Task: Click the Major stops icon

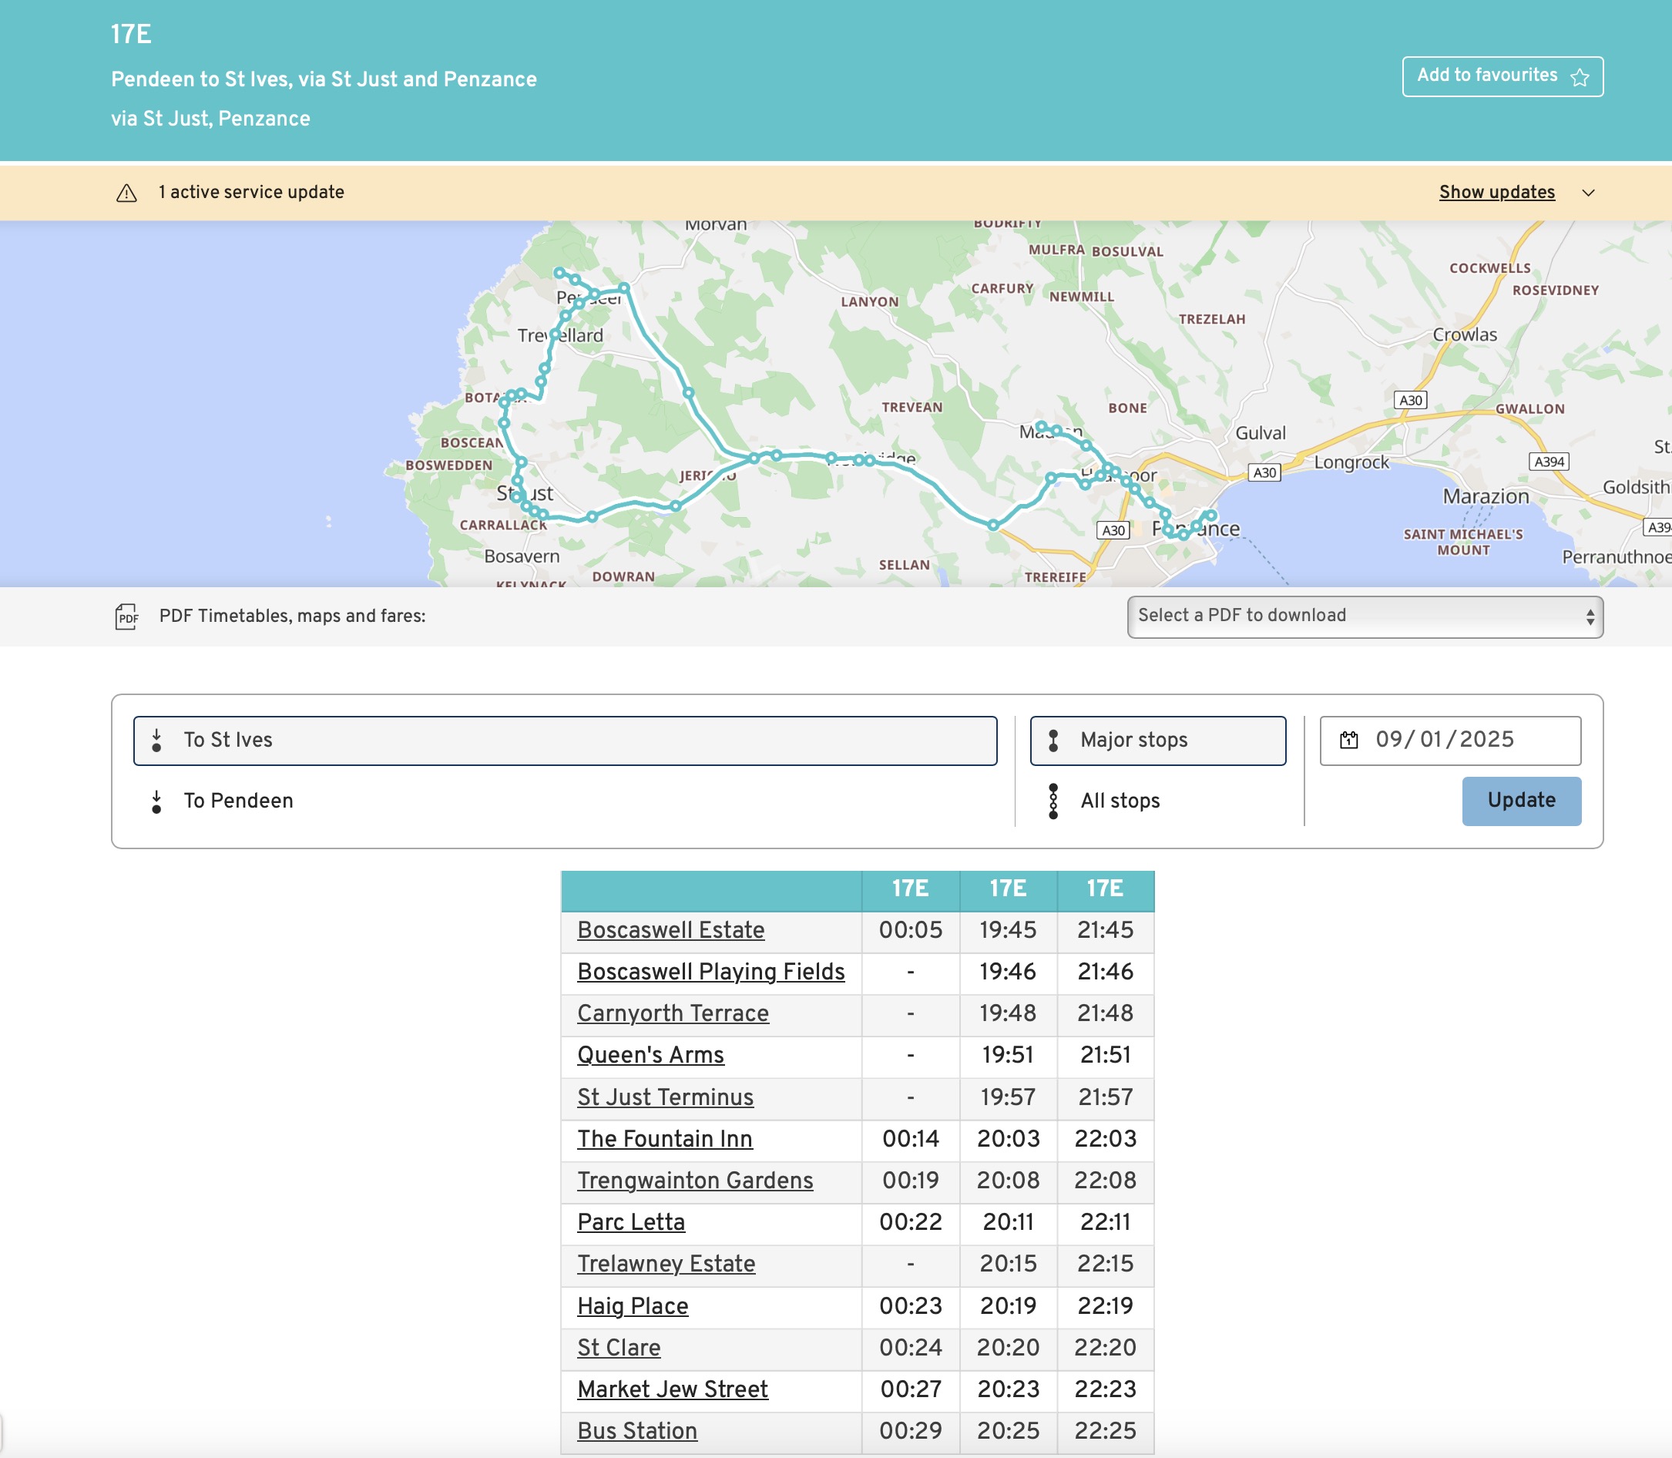Action: coord(1053,740)
